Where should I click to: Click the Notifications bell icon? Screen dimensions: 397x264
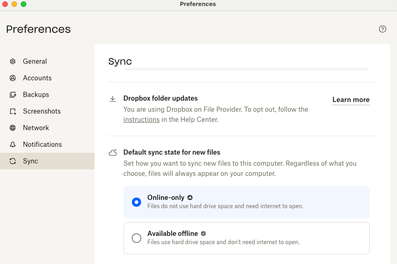click(x=12, y=144)
